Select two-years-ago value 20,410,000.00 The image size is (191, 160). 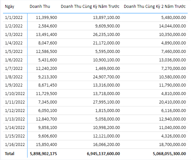(x=172, y=102)
